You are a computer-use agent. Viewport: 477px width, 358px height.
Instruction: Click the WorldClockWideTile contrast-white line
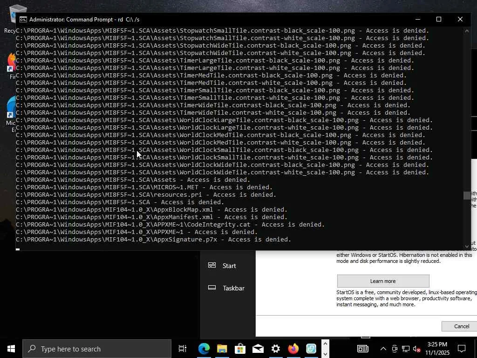(222, 172)
